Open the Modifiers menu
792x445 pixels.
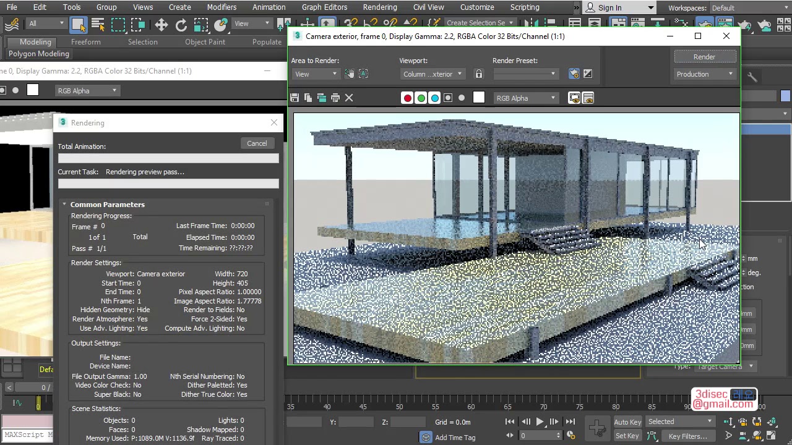222,7
